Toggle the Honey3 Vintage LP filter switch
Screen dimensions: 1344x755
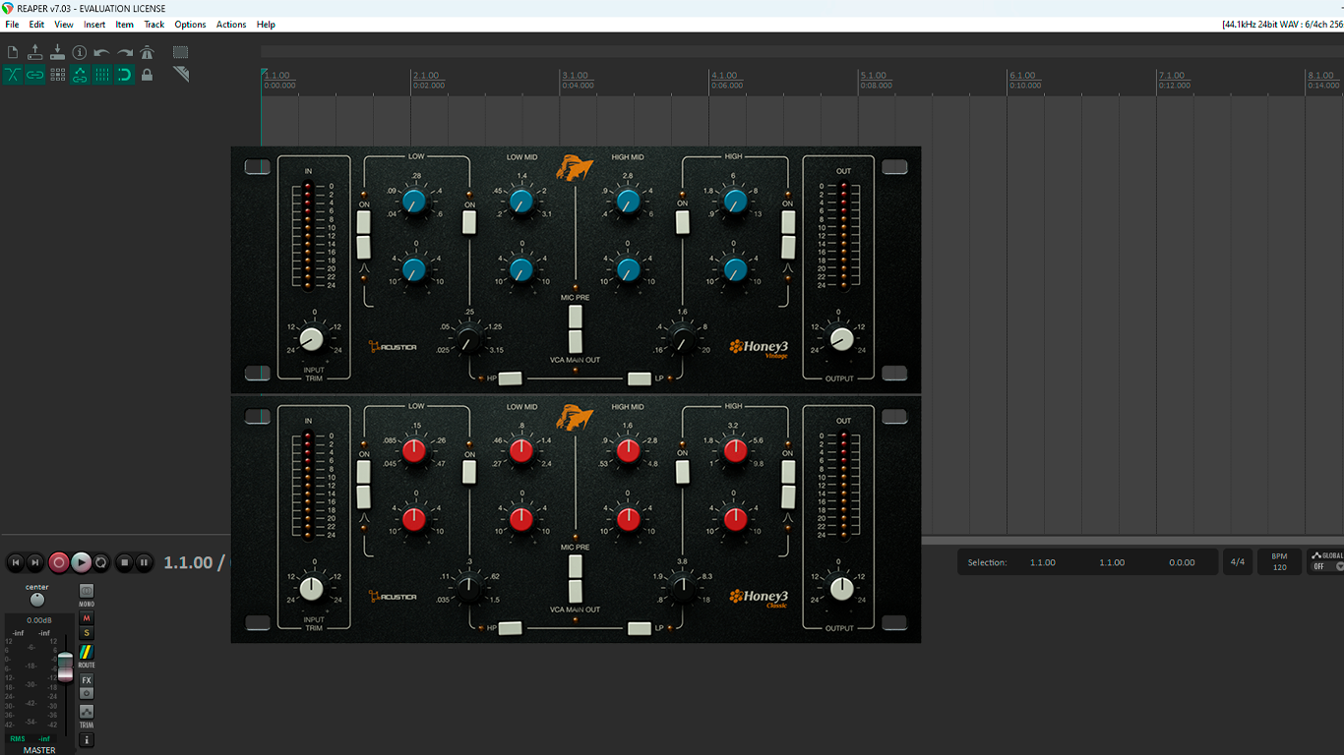pos(640,378)
